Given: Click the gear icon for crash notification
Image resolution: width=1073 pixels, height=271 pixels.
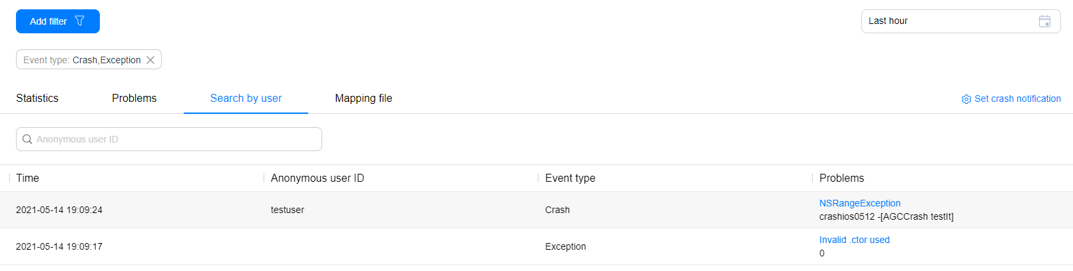Looking at the screenshot, I should [x=966, y=99].
